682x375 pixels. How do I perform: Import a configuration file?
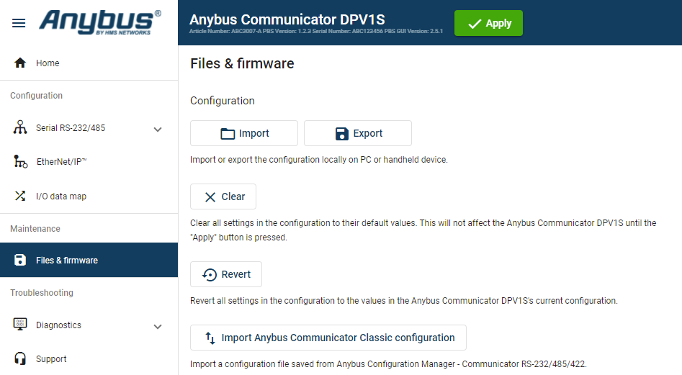[244, 133]
